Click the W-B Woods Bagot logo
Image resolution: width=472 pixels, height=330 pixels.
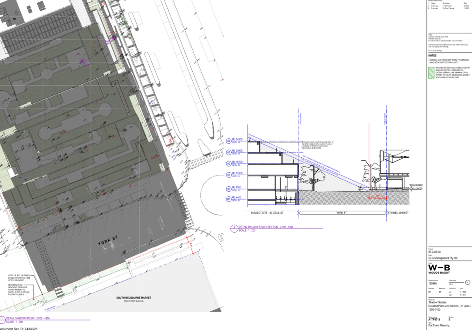click(439, 269)
